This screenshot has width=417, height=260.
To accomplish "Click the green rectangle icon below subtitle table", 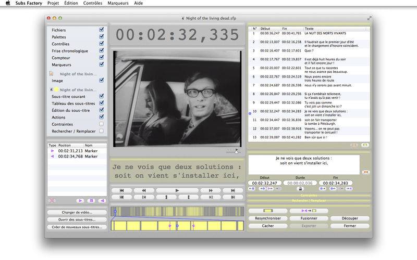I will pyautogui.click(x=365, y=145).
